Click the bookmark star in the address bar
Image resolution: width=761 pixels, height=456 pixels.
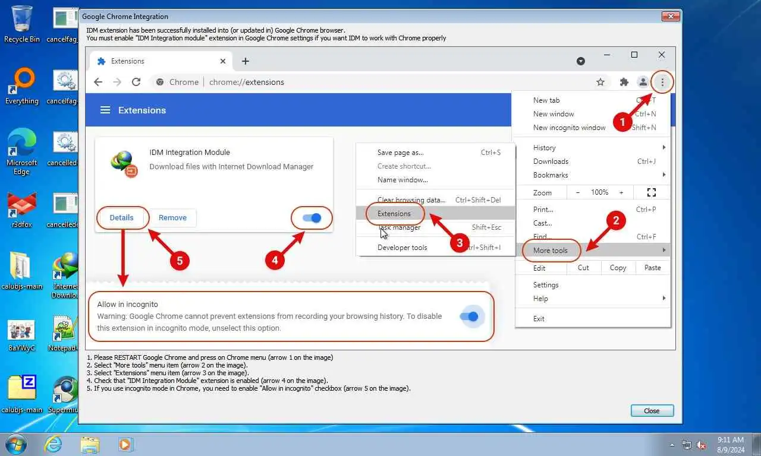click(600, 82)
